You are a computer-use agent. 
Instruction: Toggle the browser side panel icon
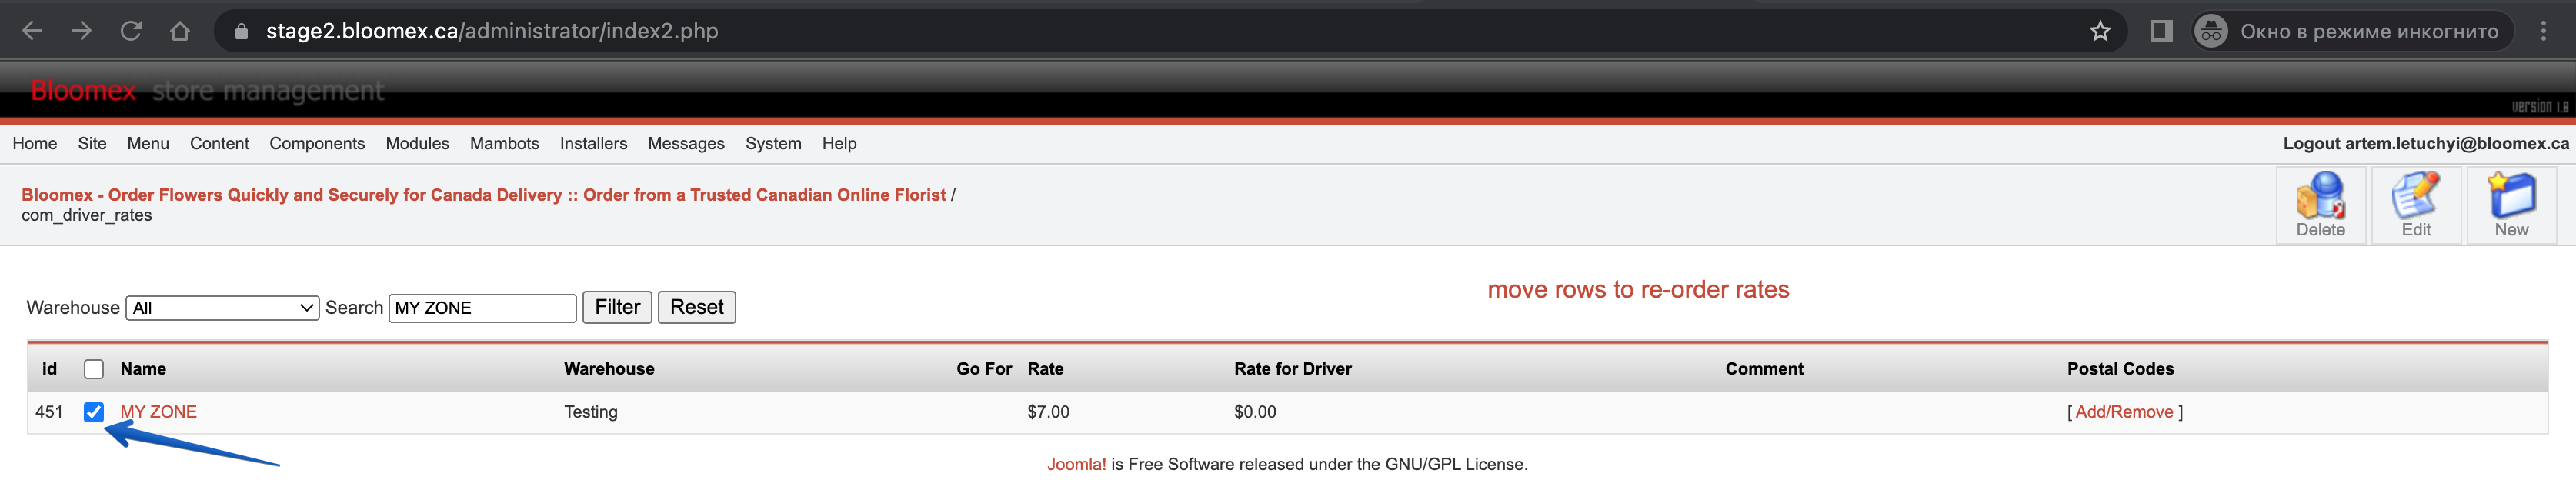pyautogui.click(x=2161, y=31)
